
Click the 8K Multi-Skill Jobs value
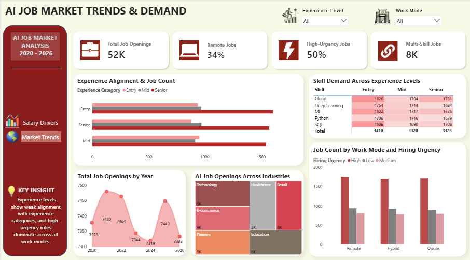coord(411,55)
